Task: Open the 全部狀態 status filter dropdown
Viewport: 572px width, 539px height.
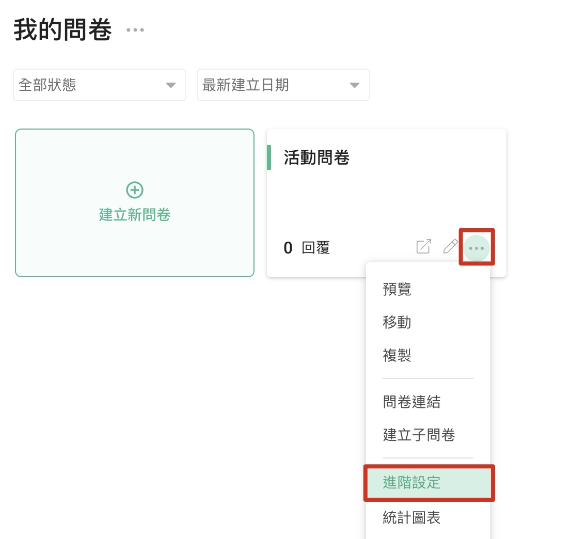Action: [99, 85]
